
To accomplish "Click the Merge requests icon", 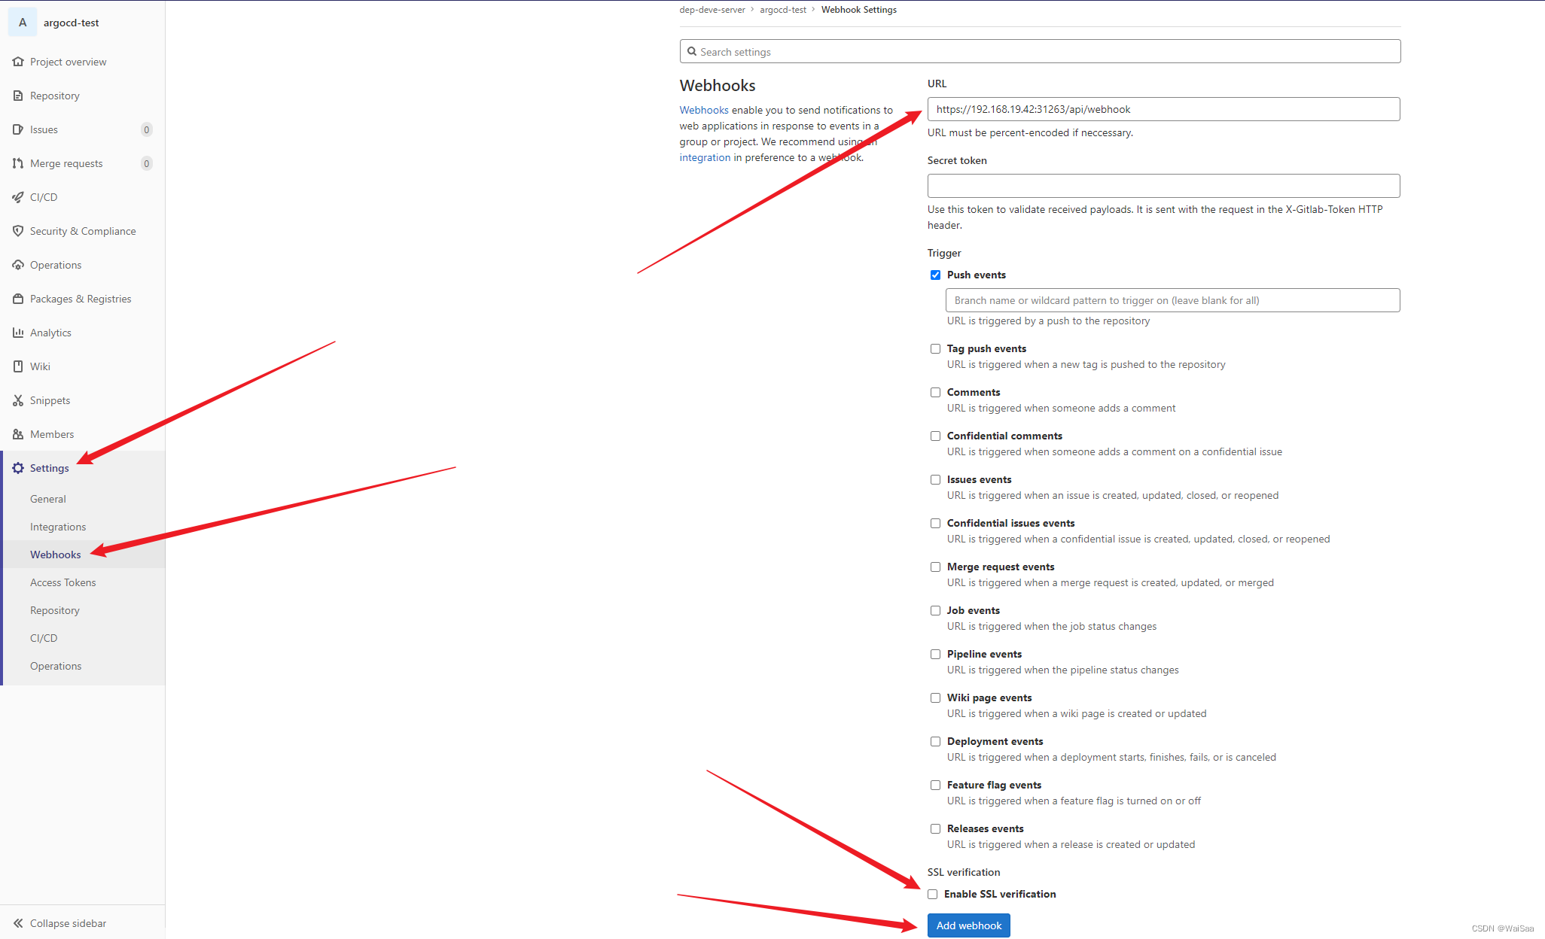I will [19, 163].
